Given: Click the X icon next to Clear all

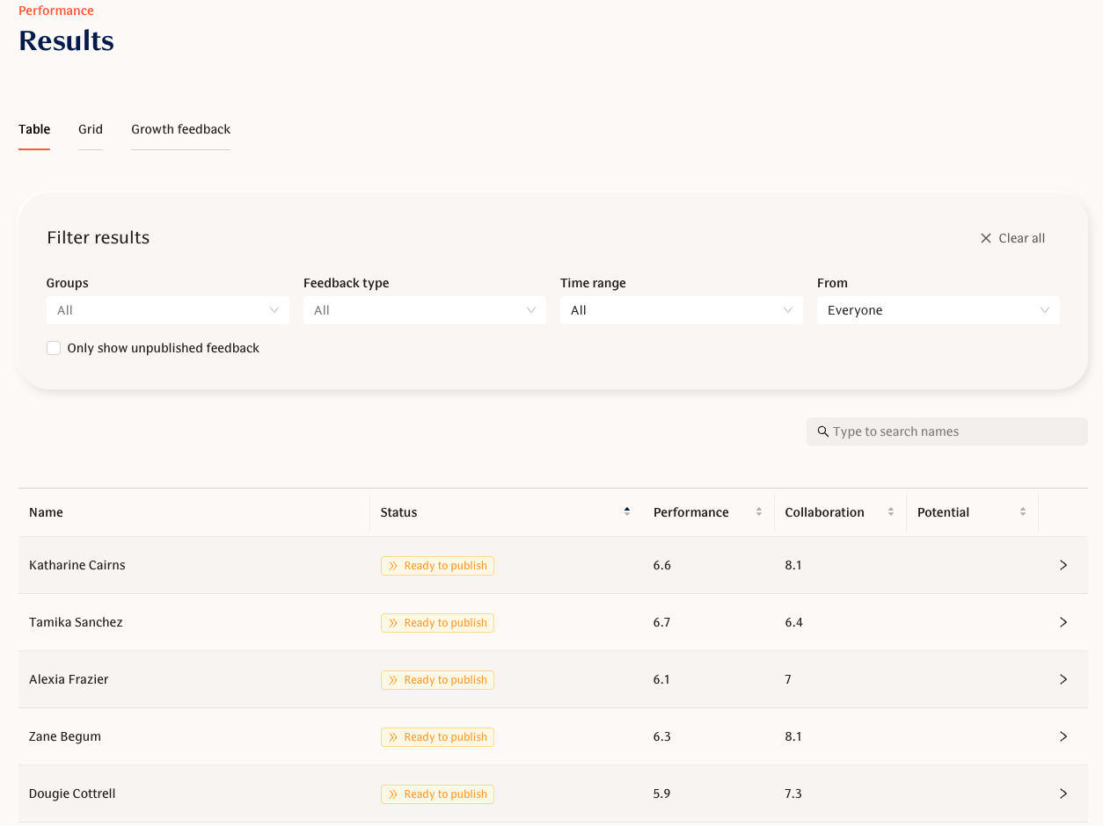Looking at the screenshot, I should click(985, 237).
